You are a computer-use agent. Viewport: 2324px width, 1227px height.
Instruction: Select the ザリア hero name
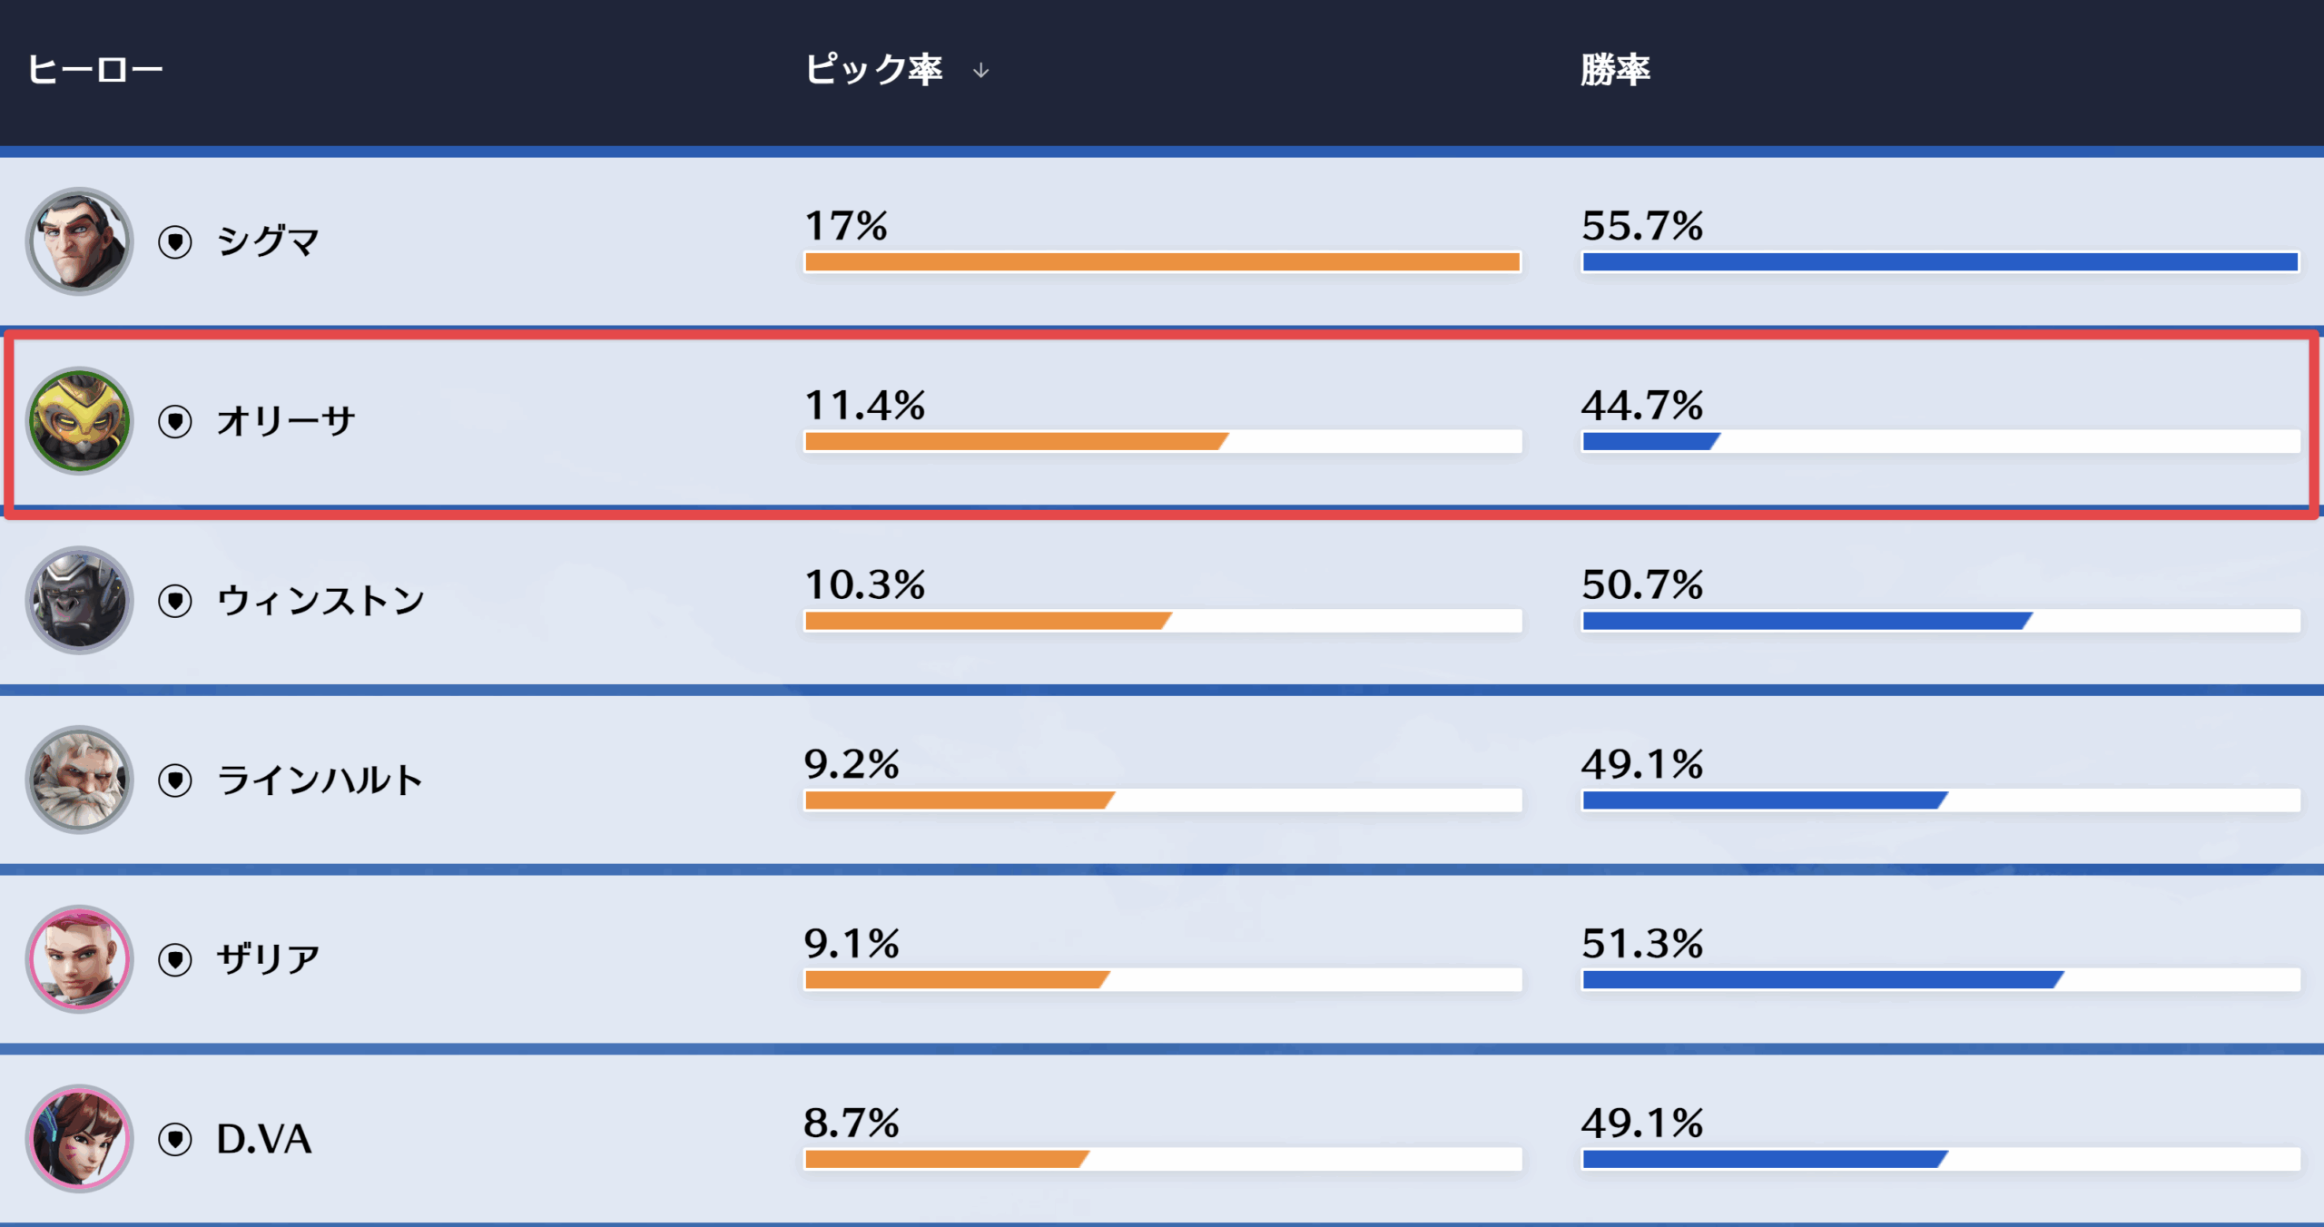pos(268,959)
